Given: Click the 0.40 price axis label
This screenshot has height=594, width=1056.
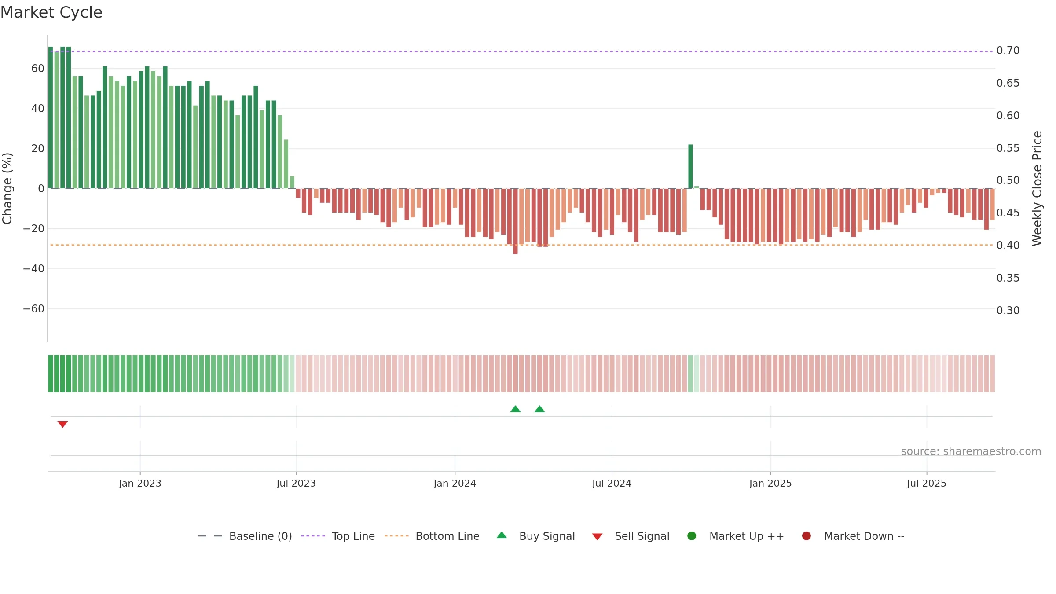Looking at the screenshot, I should click(x=1008, y=246).
